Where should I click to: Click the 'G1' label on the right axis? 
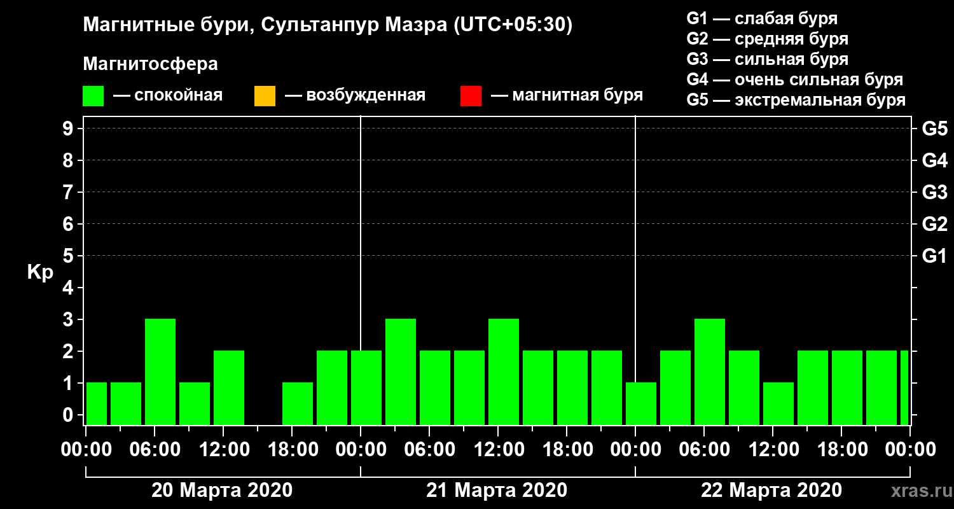click(x=934, y=256)
